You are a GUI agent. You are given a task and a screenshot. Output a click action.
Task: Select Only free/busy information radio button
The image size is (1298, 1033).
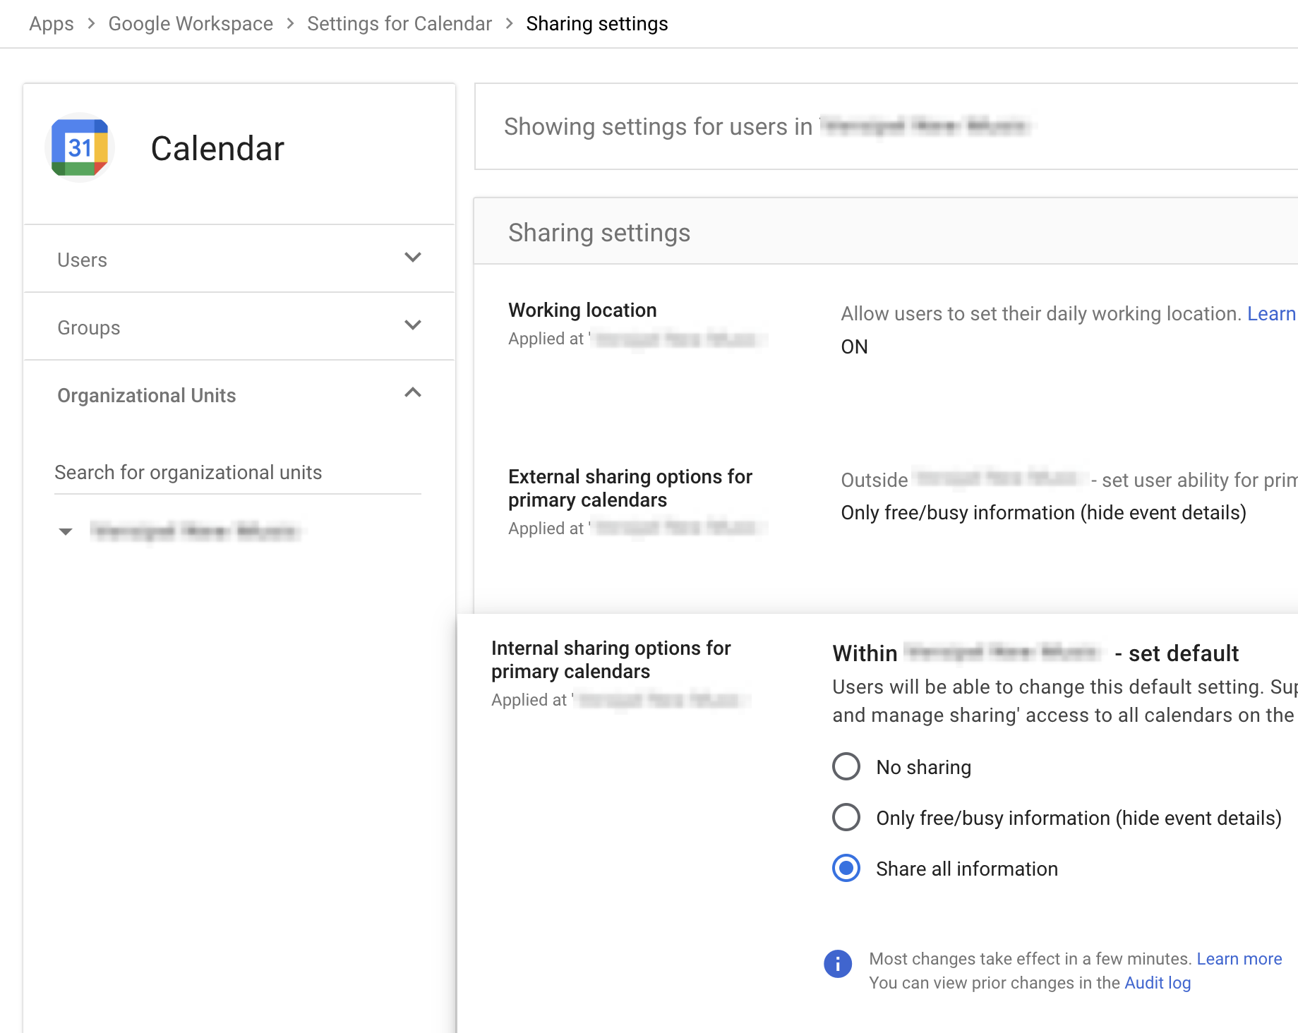846,817
